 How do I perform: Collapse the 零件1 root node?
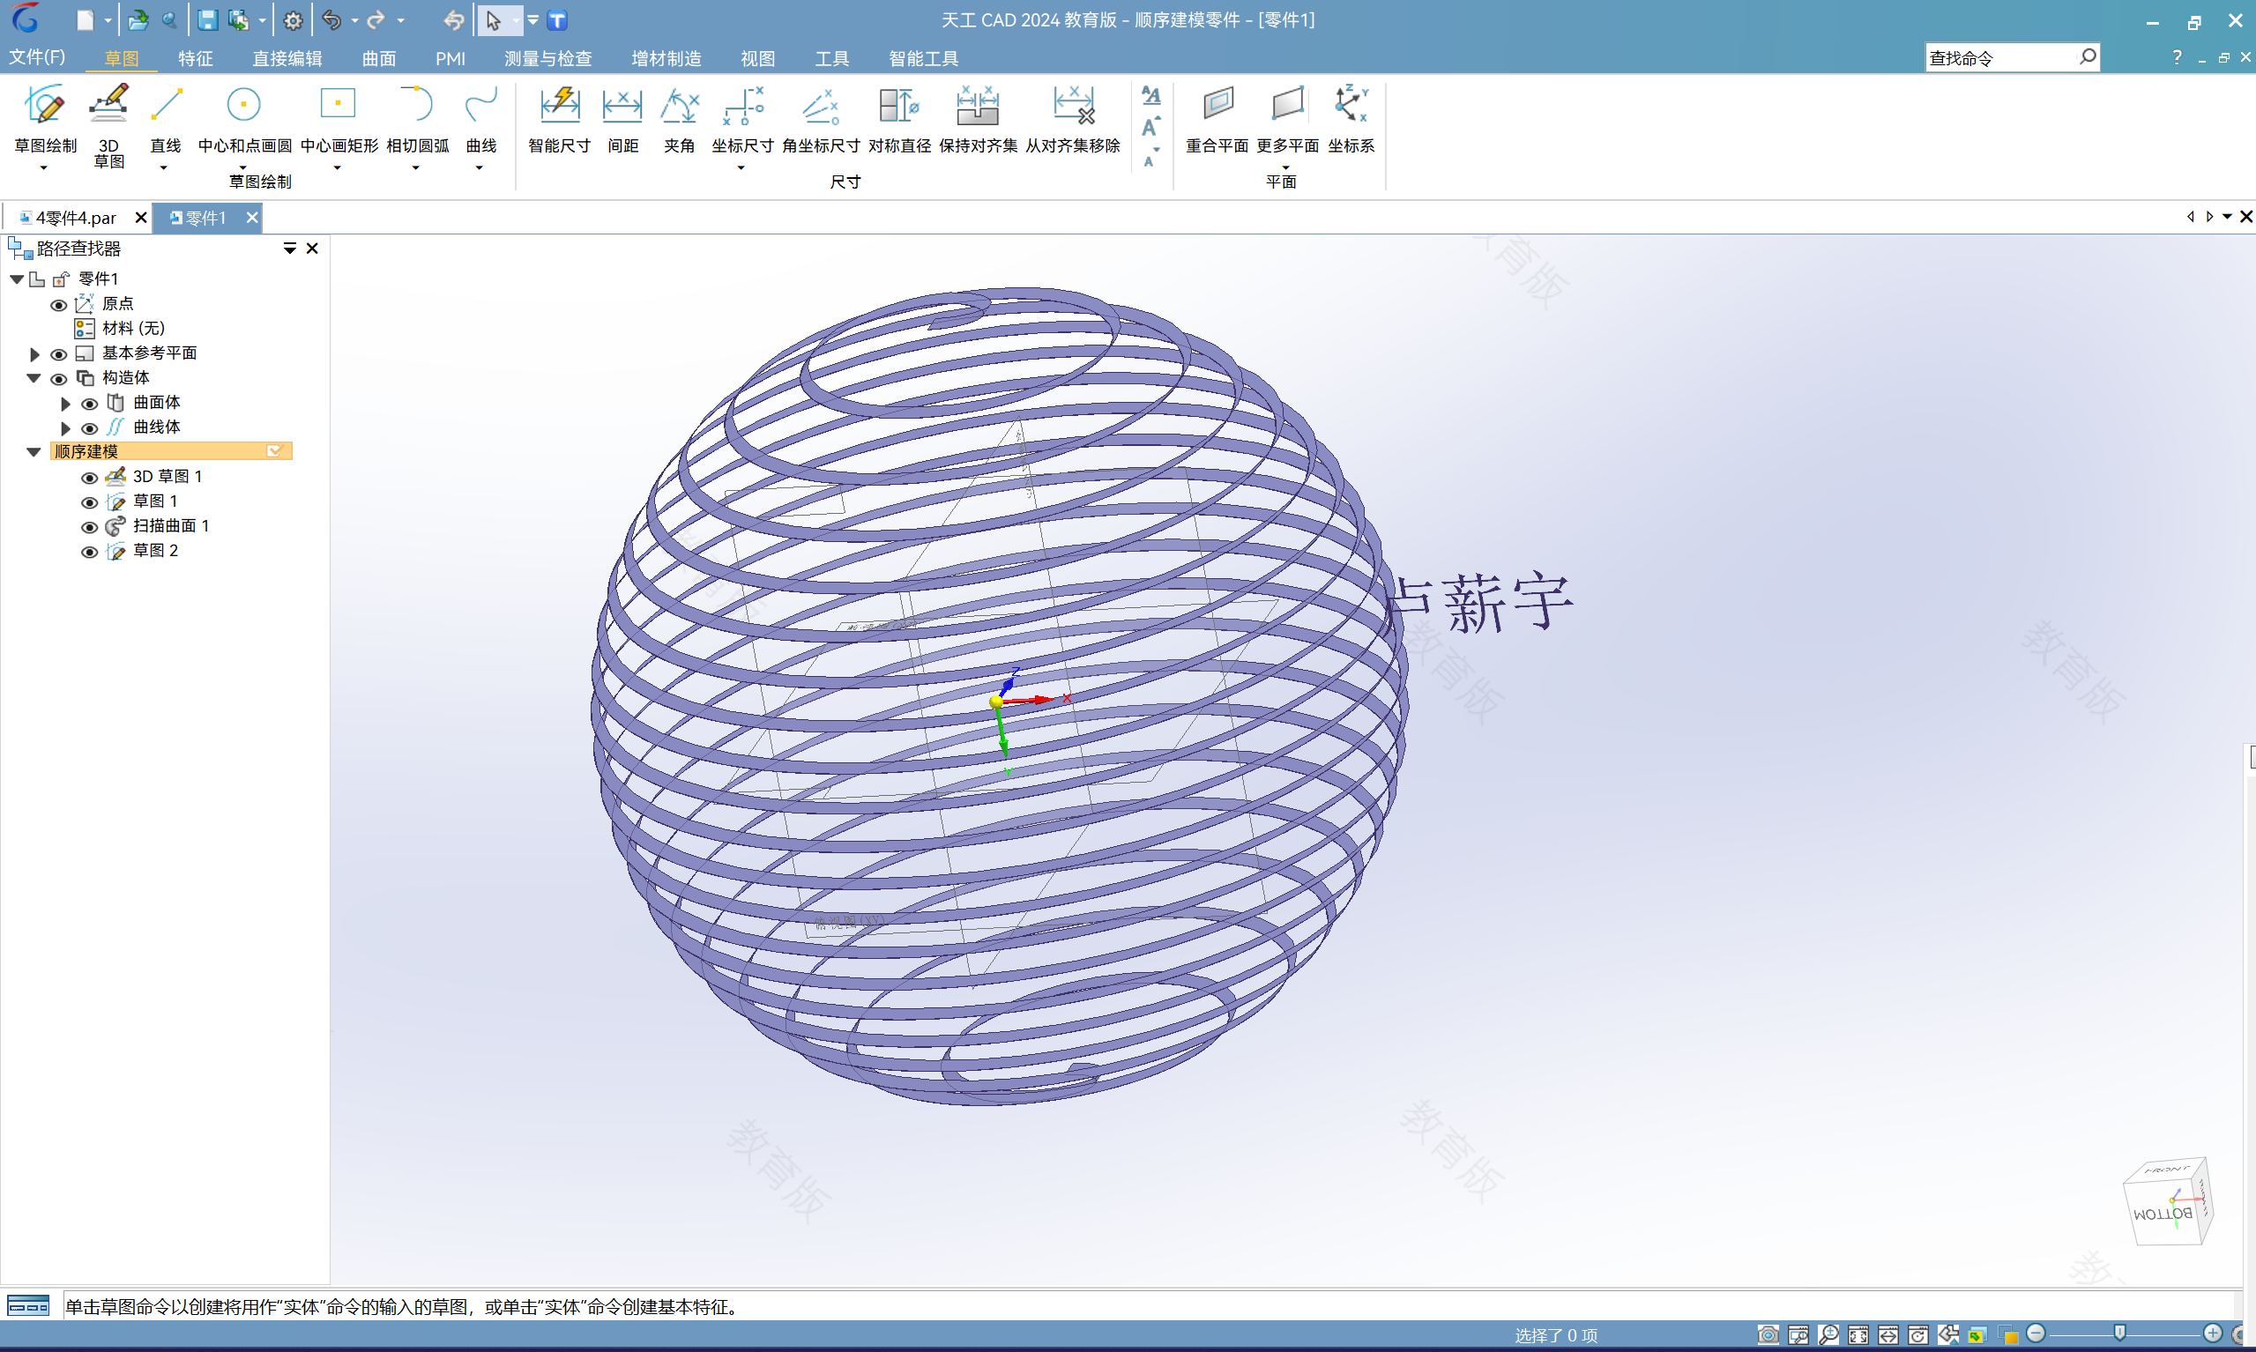click(17, 279)
